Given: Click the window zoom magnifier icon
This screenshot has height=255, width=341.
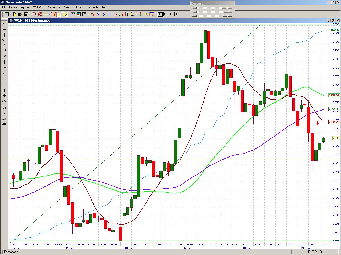Looking at the screenshot, I should tap(152, 14).
